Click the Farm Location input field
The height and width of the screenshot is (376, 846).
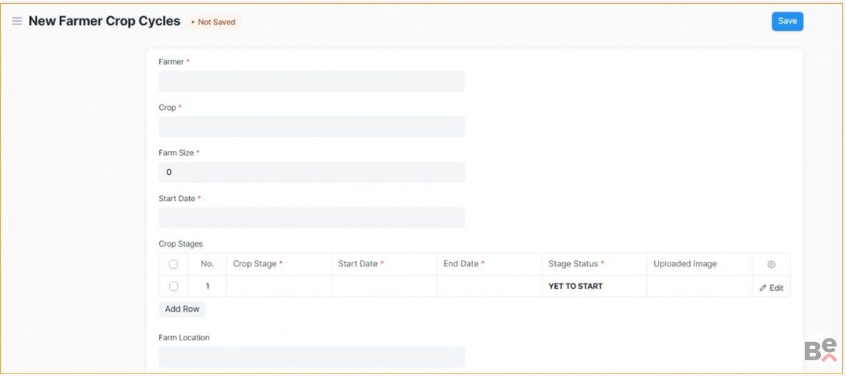tap(311, 357)
